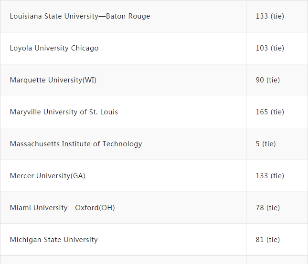
Task: Select the Michigan State University entry
Action: pos(53,240)
